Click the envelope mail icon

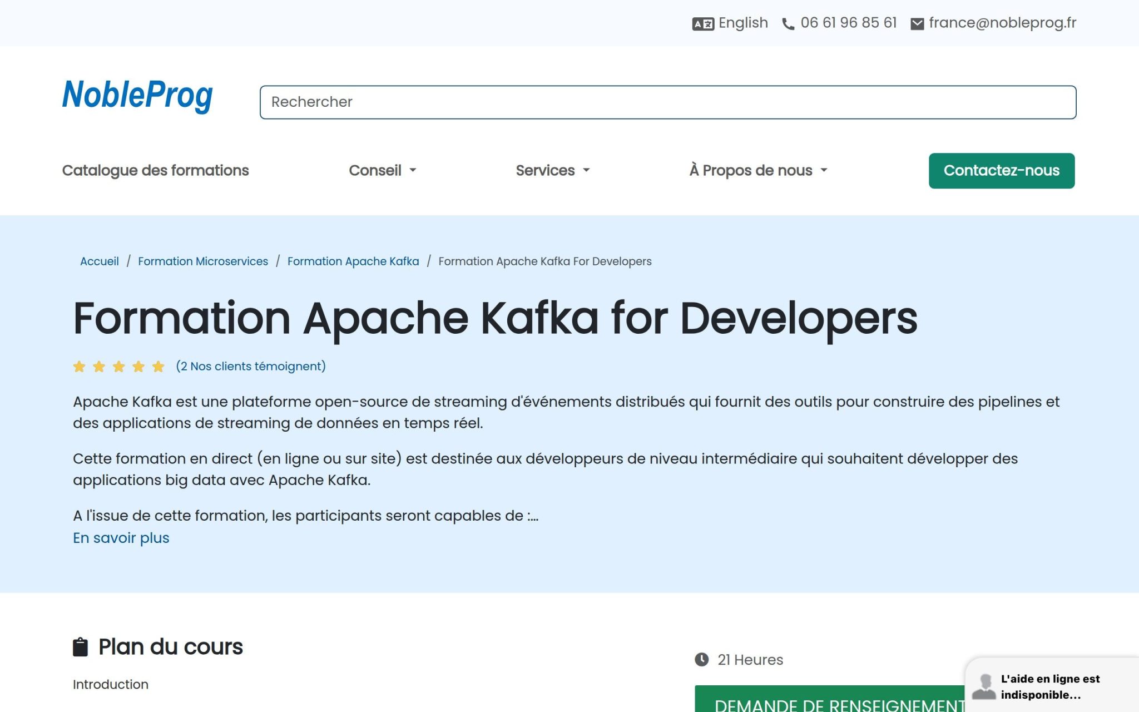[917, 24]
